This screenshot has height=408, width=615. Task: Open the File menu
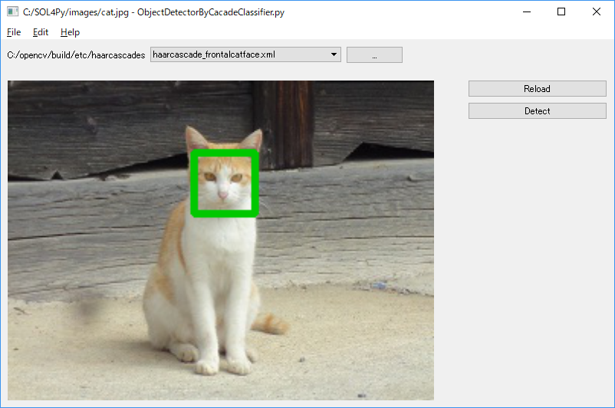coord(14,32)
